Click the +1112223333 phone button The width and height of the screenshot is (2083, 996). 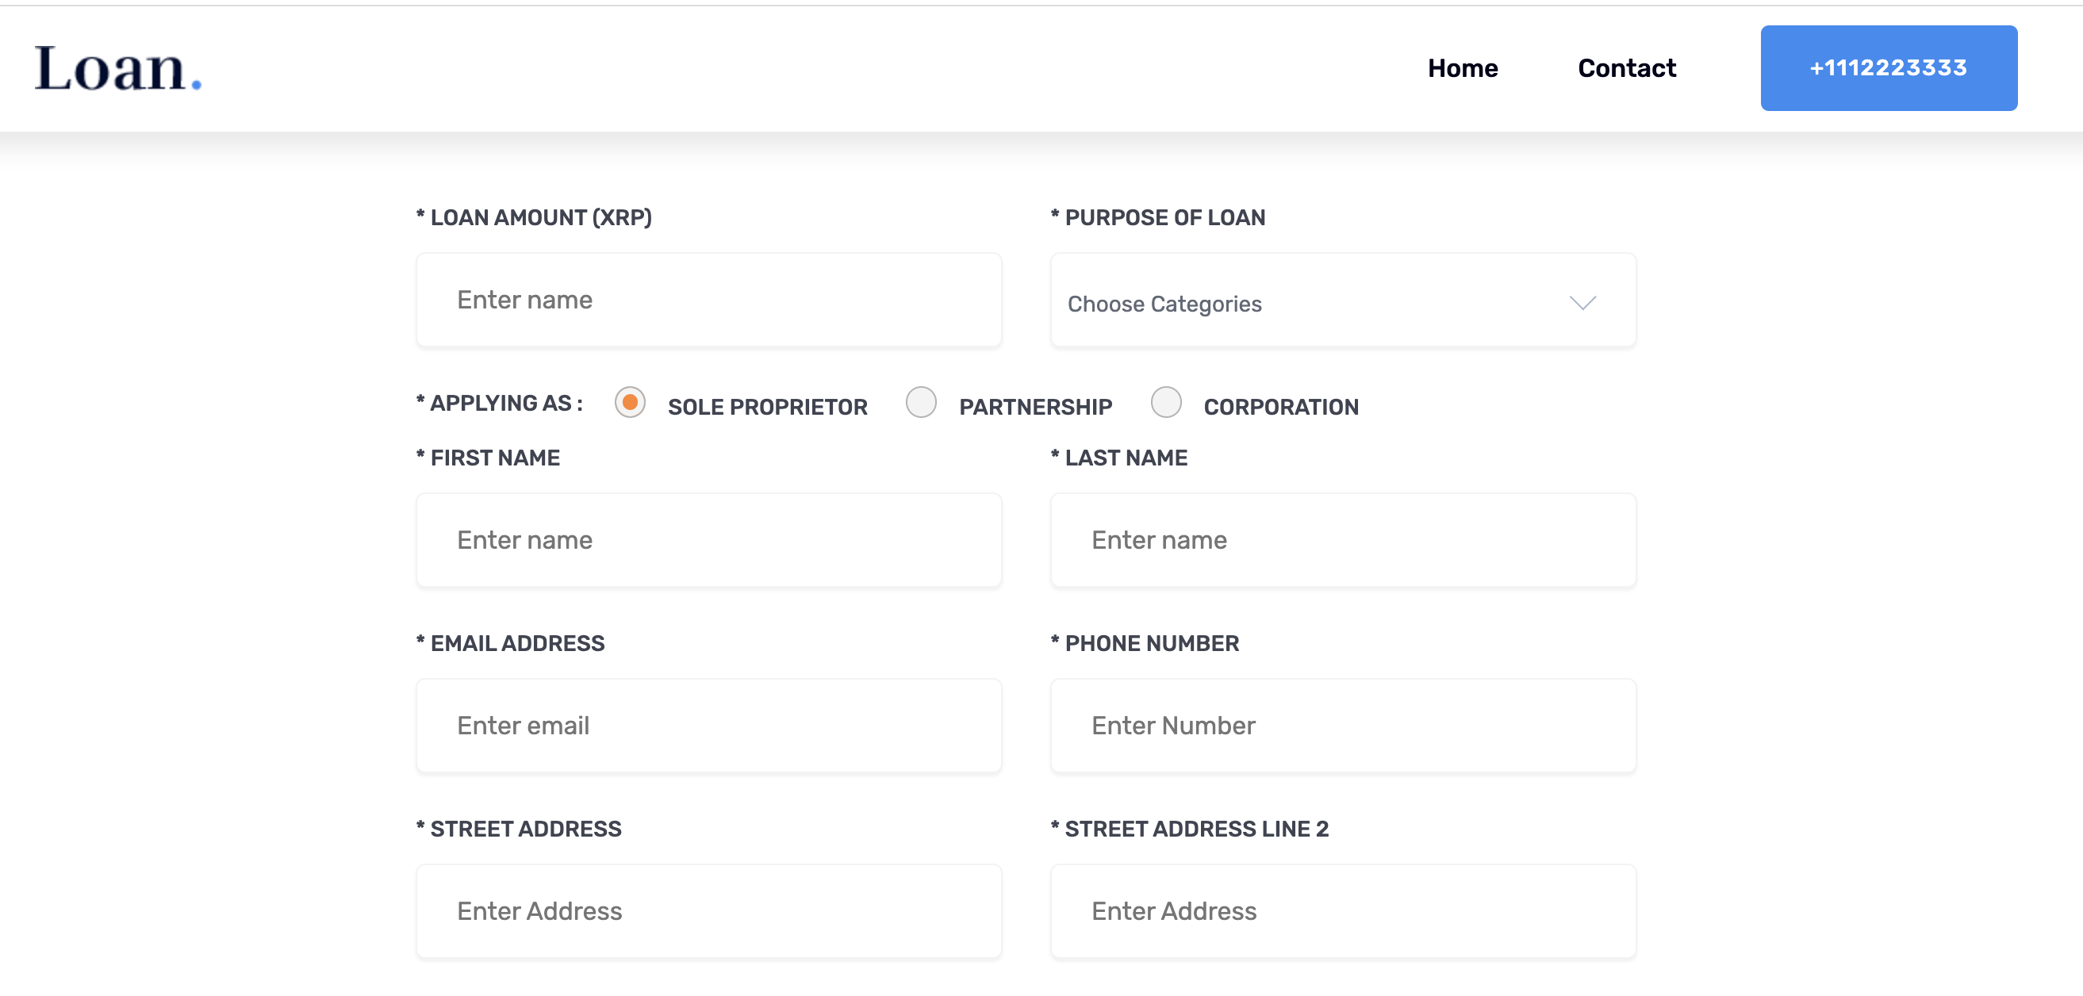click(x=1888, y=68)
